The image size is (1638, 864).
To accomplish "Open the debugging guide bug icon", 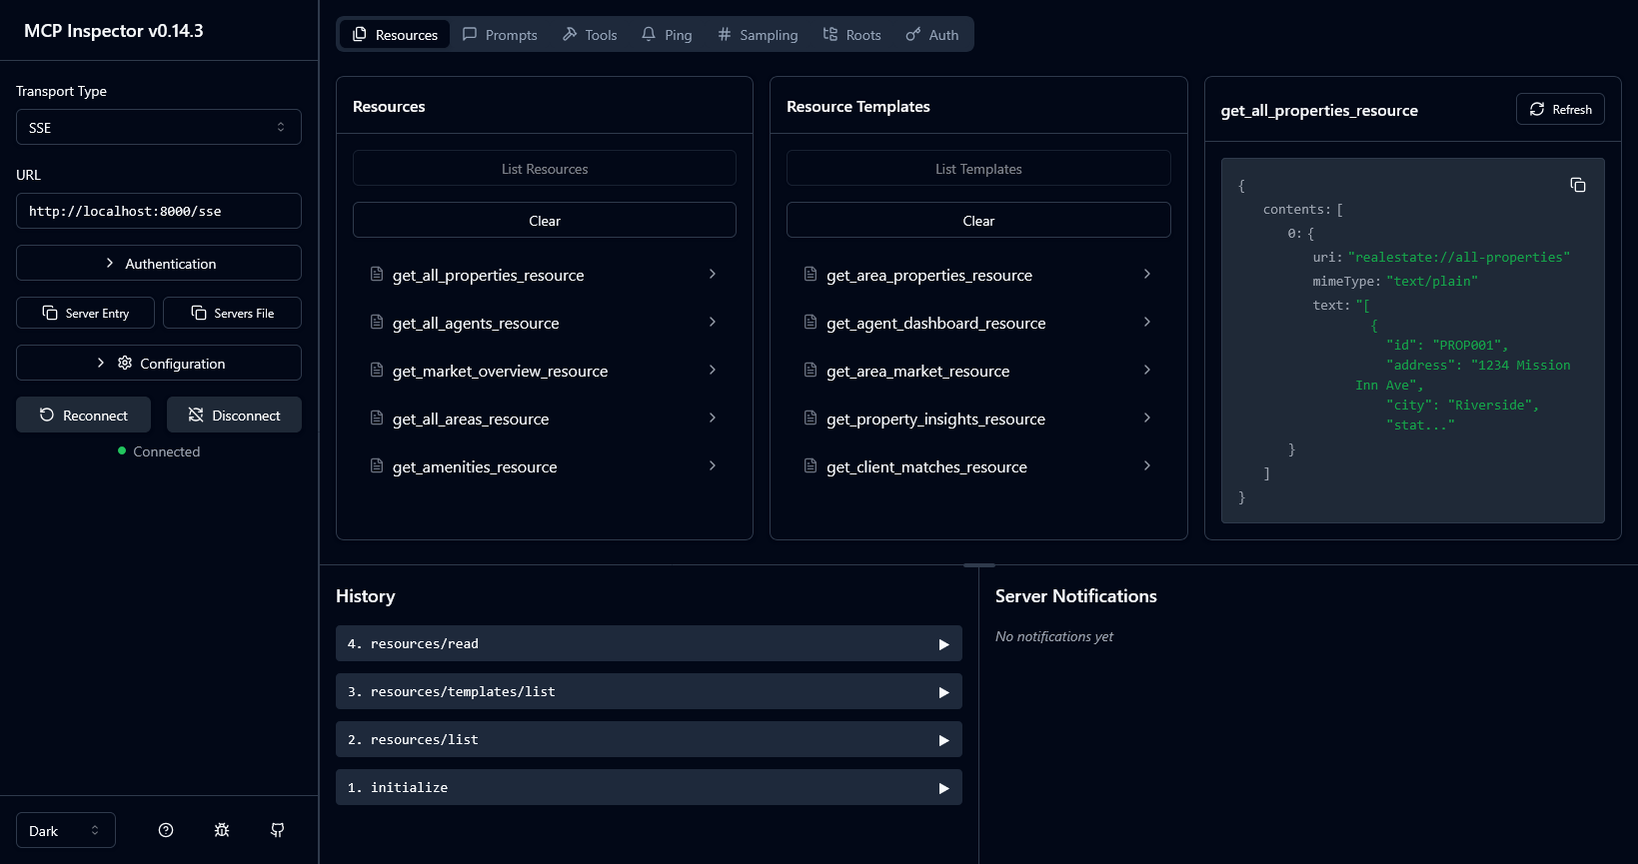I will click(222, 830).
